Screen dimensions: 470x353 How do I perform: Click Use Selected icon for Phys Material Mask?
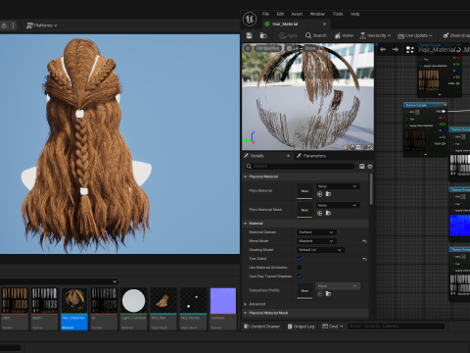click(320, 213)
